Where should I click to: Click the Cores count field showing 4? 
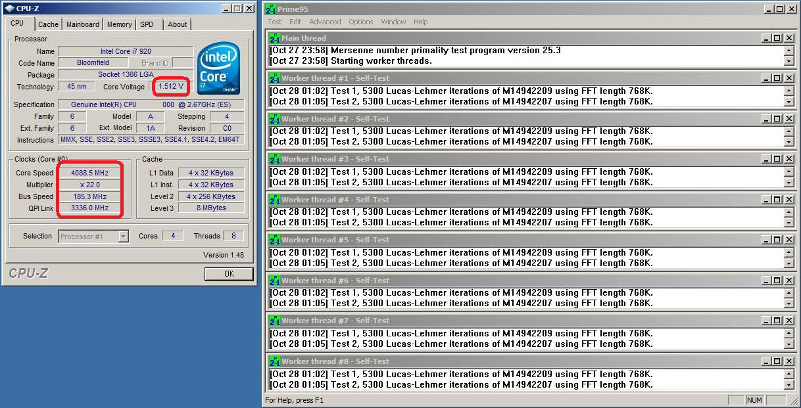(x=173, y=236)
